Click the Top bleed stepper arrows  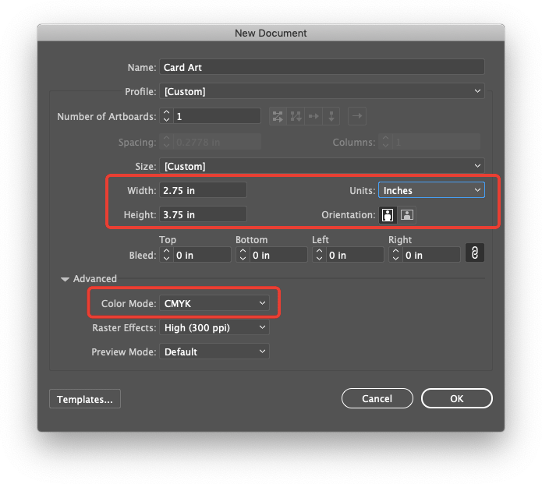coord(166,255)
